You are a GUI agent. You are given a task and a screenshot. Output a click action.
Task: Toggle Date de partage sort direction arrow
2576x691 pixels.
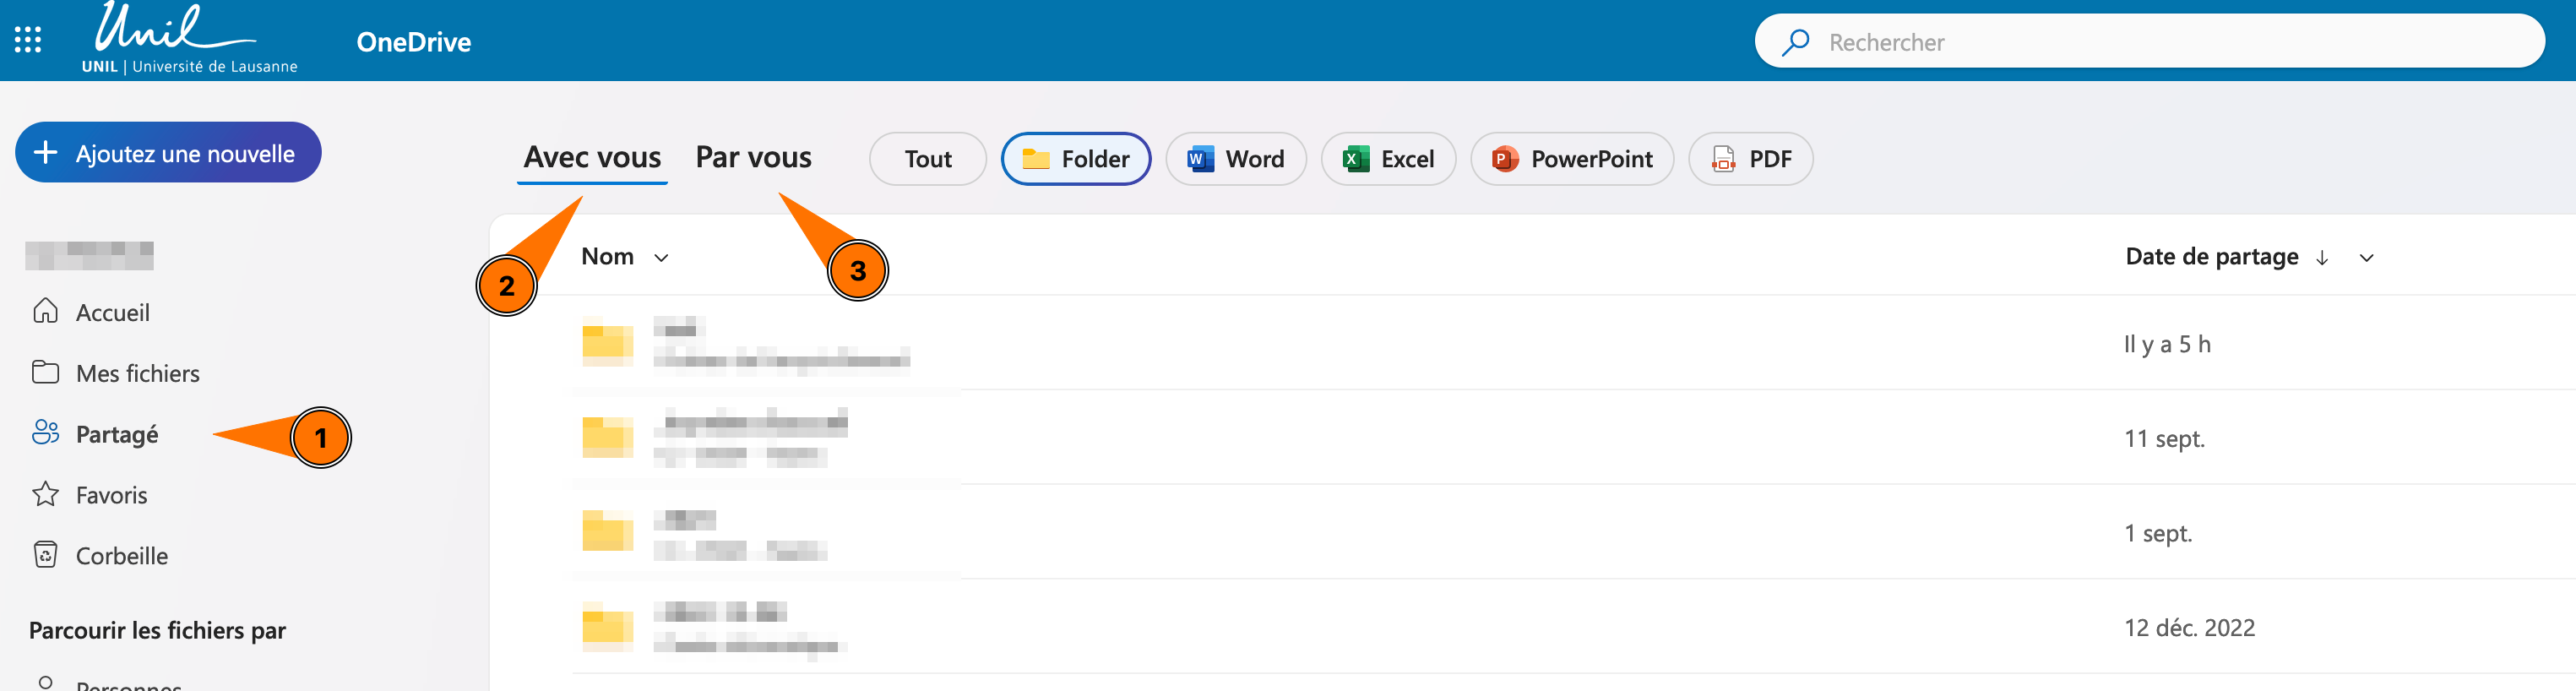point(2322,258)
